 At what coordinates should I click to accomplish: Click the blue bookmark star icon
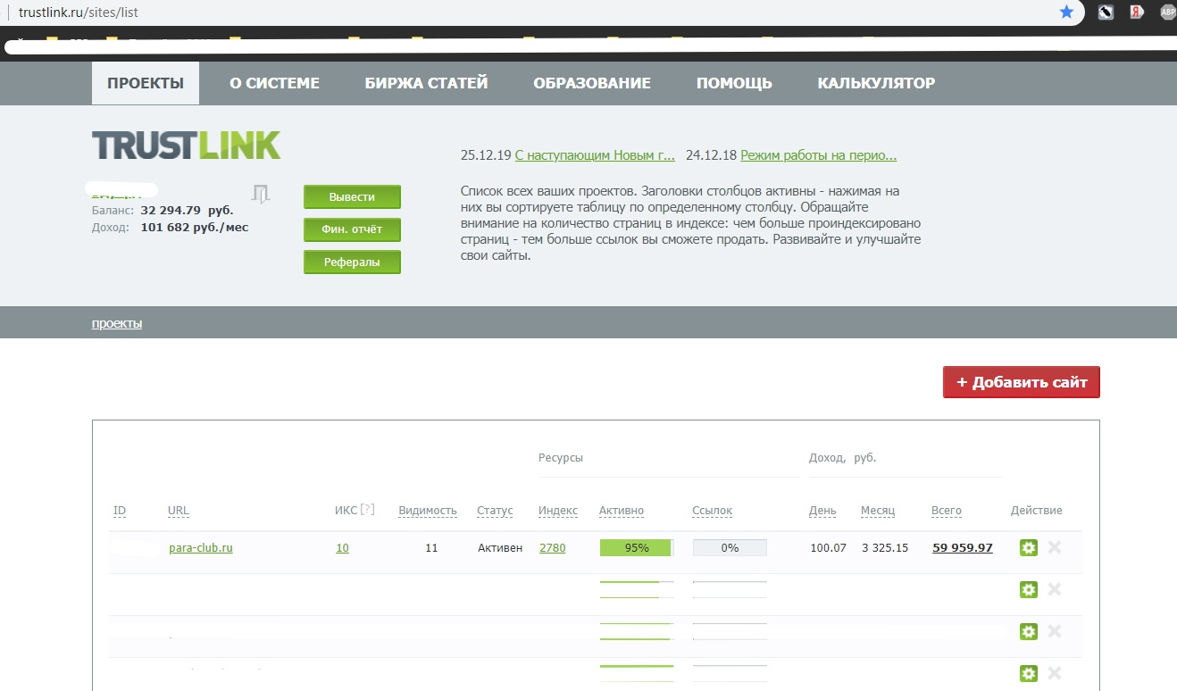click(x=1066, y=12)
